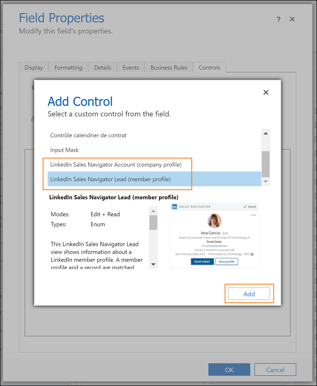This screenshot has height=386, width=317.
Task: Click the control list scroll-down arrow
Action: click(x=265, y=181)
